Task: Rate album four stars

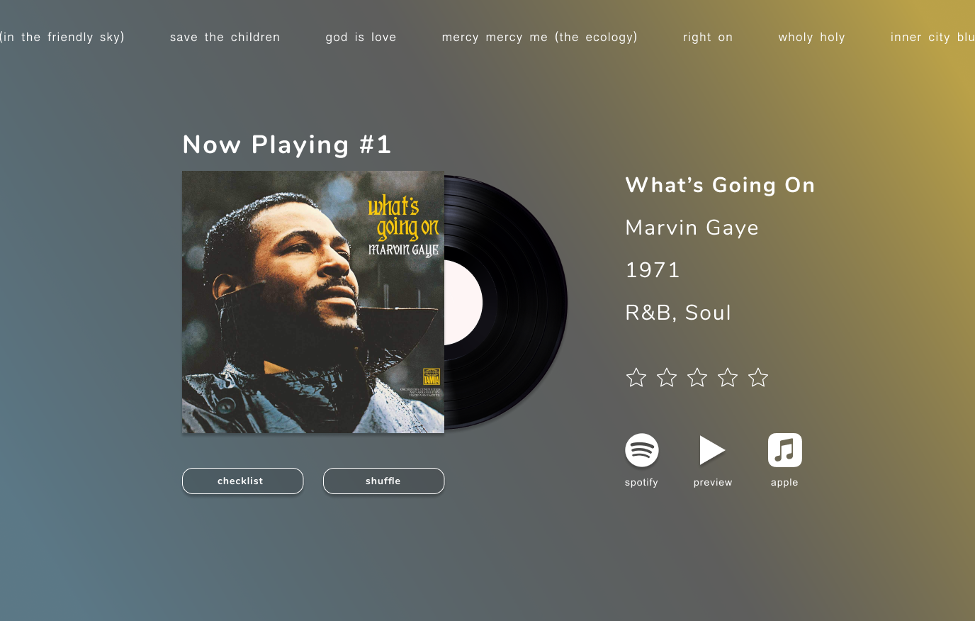Action: pyautogui.click(x=728, y=377)
